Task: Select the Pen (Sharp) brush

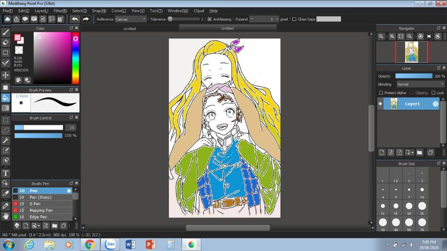Action: tap(42, 197)
